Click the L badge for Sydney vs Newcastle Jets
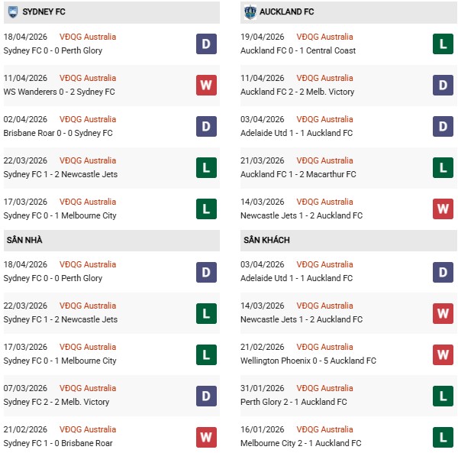This screenshot has height=453, width=458. (x=207, y=167)
